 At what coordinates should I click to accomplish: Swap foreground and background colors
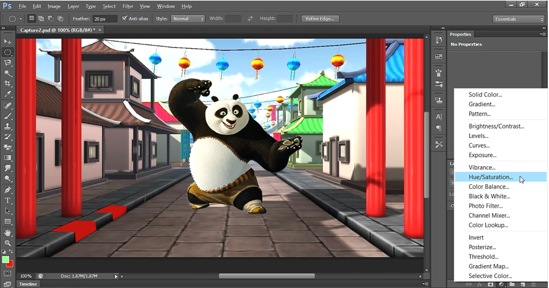tap(11, 252)
